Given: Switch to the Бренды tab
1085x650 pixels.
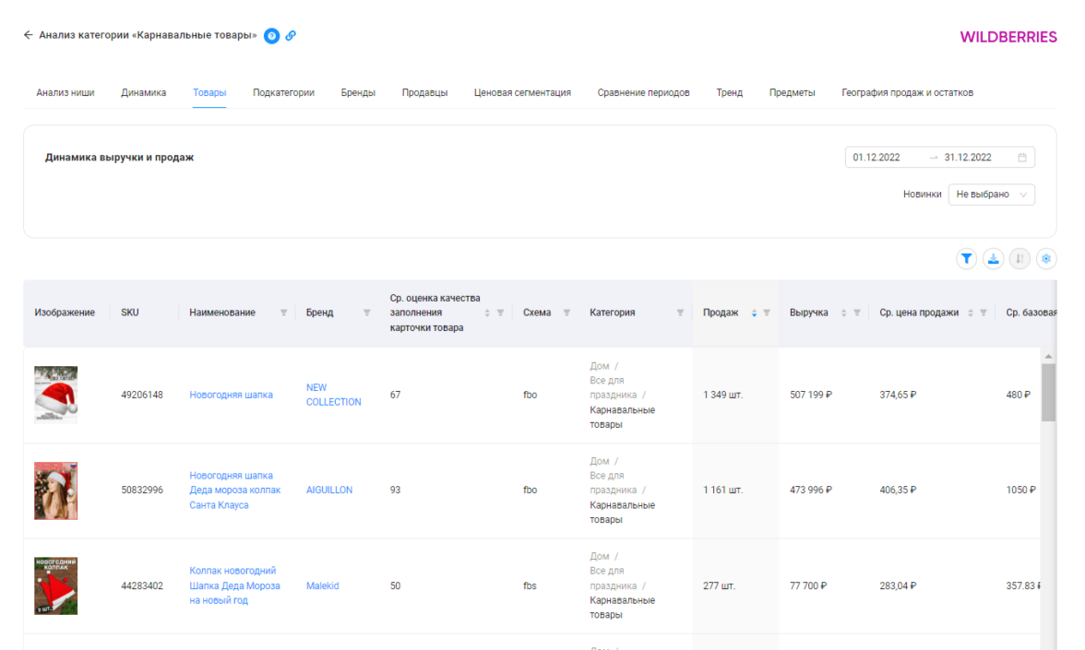Looking at the screenshot, I should point(358,92).
